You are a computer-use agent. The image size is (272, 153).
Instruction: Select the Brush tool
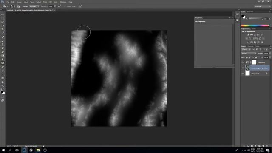click(3, 41)
